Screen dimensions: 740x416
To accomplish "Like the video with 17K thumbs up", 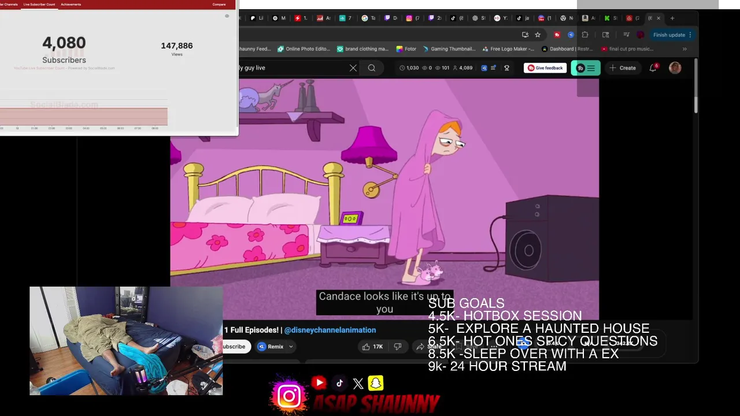I will (x=372, y=347).
